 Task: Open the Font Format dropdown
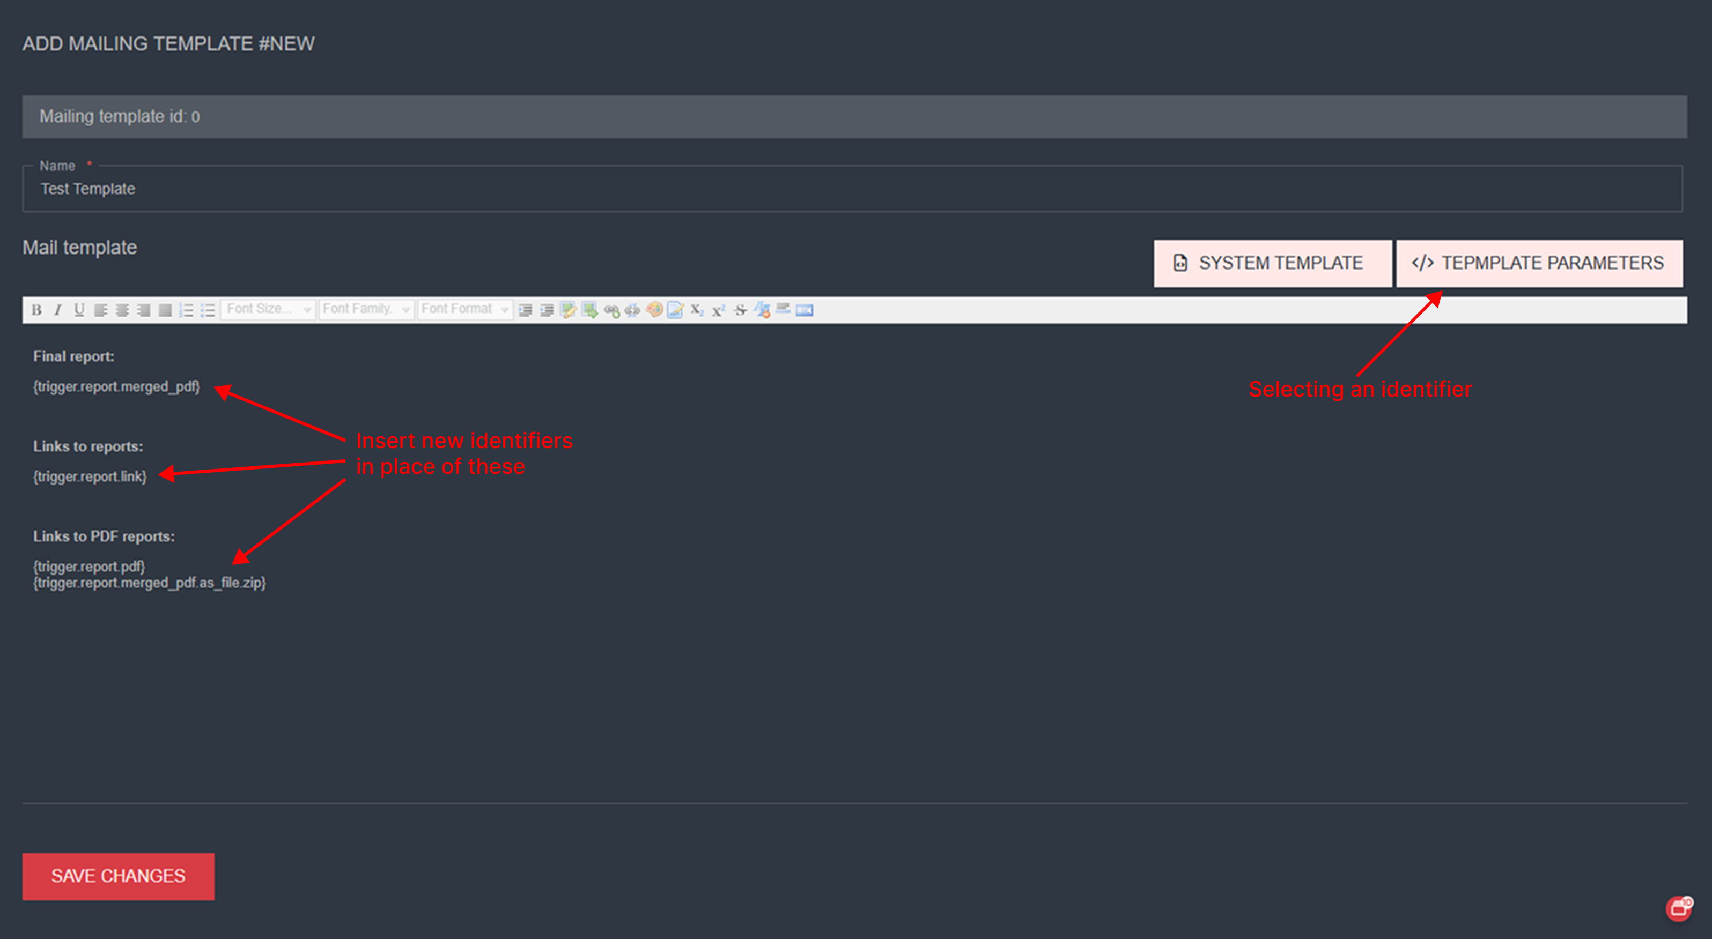coord(464,309)
